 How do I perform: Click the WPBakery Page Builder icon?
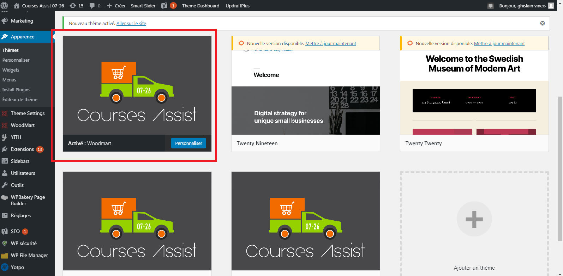pyautogui.click(x=5, y=197)
